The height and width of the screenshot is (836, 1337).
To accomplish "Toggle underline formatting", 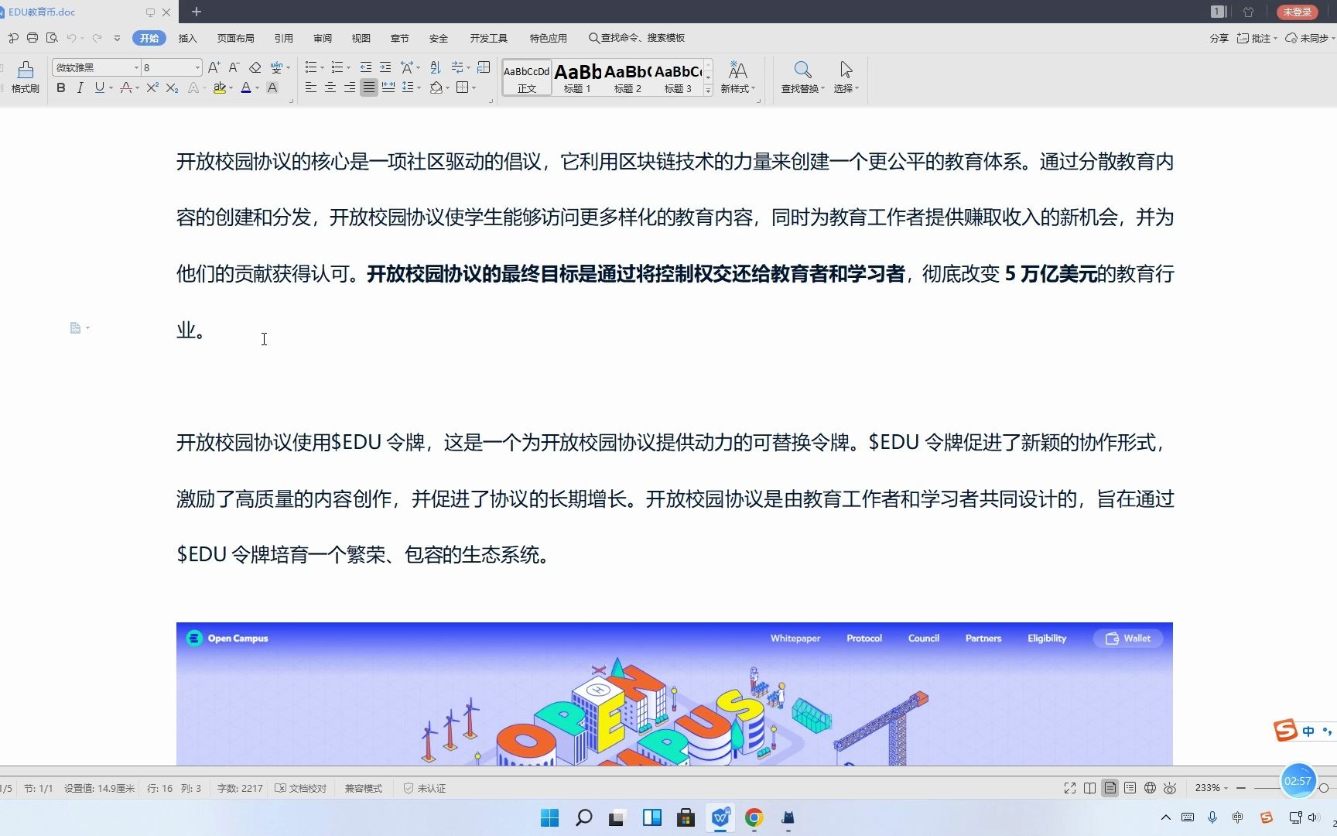I will click(x=99, y=87).
